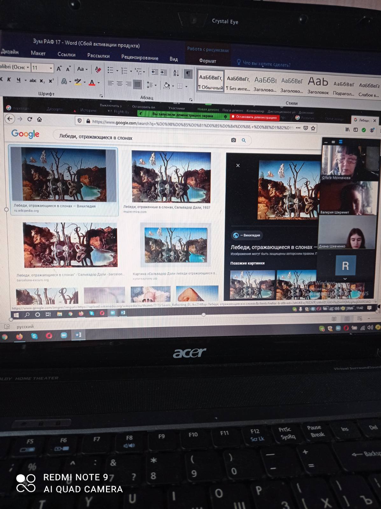Open the Макет ribbon tab
The height and width of the screenshot is (509, 381).
click(x=38, y=53)
